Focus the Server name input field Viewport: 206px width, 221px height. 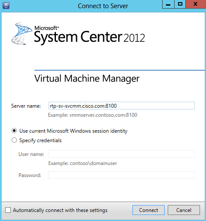[x=122, y=106]
